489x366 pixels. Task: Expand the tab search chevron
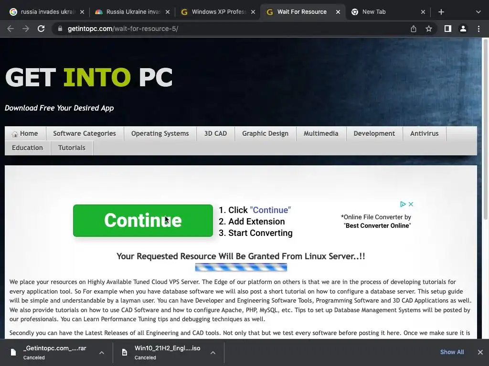[x=478, y=12]
